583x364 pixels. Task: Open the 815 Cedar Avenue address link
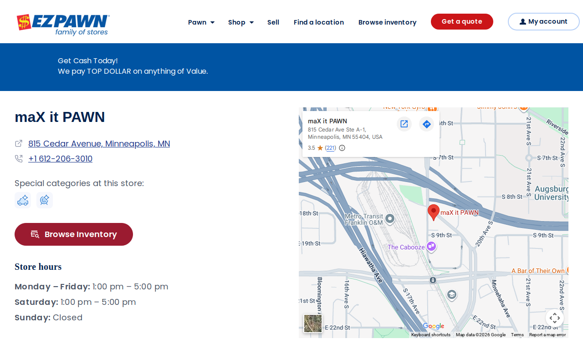pos(99,143)
